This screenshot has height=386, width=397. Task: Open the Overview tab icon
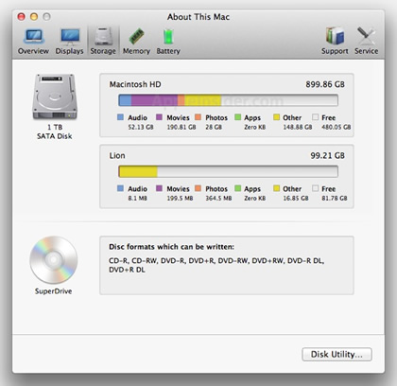(34, 37)
